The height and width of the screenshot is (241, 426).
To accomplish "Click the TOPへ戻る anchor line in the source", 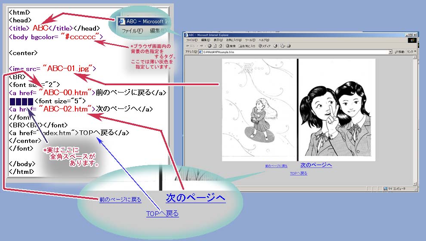I will (69, 133).
